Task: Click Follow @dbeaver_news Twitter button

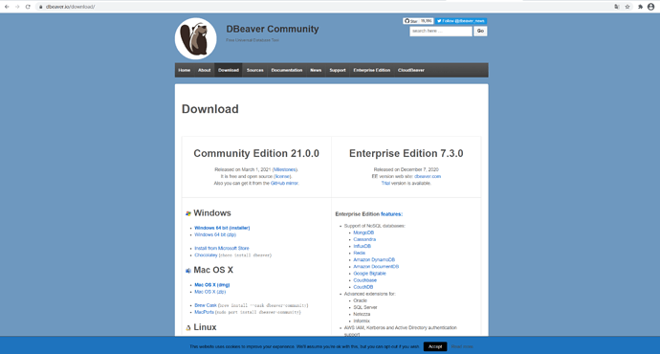Action: pos(461,21)
